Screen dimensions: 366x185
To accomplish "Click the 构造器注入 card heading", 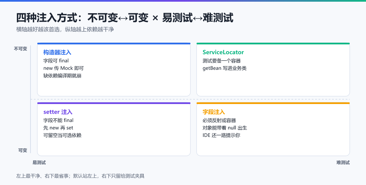I will click(x=57, y=52).
